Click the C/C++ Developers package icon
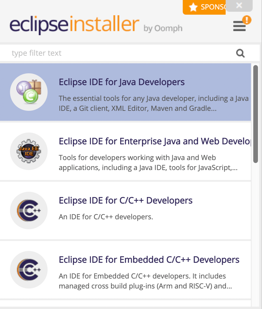This screenshot has height=309, width=262. click(29, 210)
